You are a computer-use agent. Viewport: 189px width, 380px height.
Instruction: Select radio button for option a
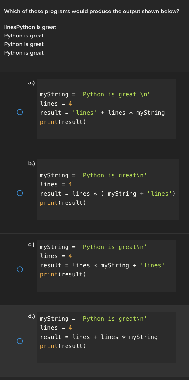click(20, 112)
